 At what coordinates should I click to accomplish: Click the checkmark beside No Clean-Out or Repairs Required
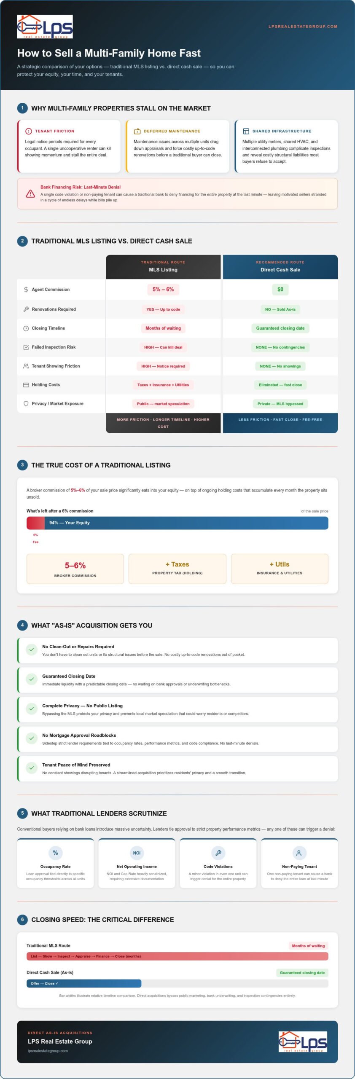pyautogui.click(x=32, y=650)
